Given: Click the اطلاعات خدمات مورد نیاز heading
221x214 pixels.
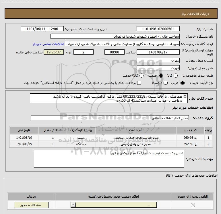Looking at the screenshot, I should click(x=192, y=108).
